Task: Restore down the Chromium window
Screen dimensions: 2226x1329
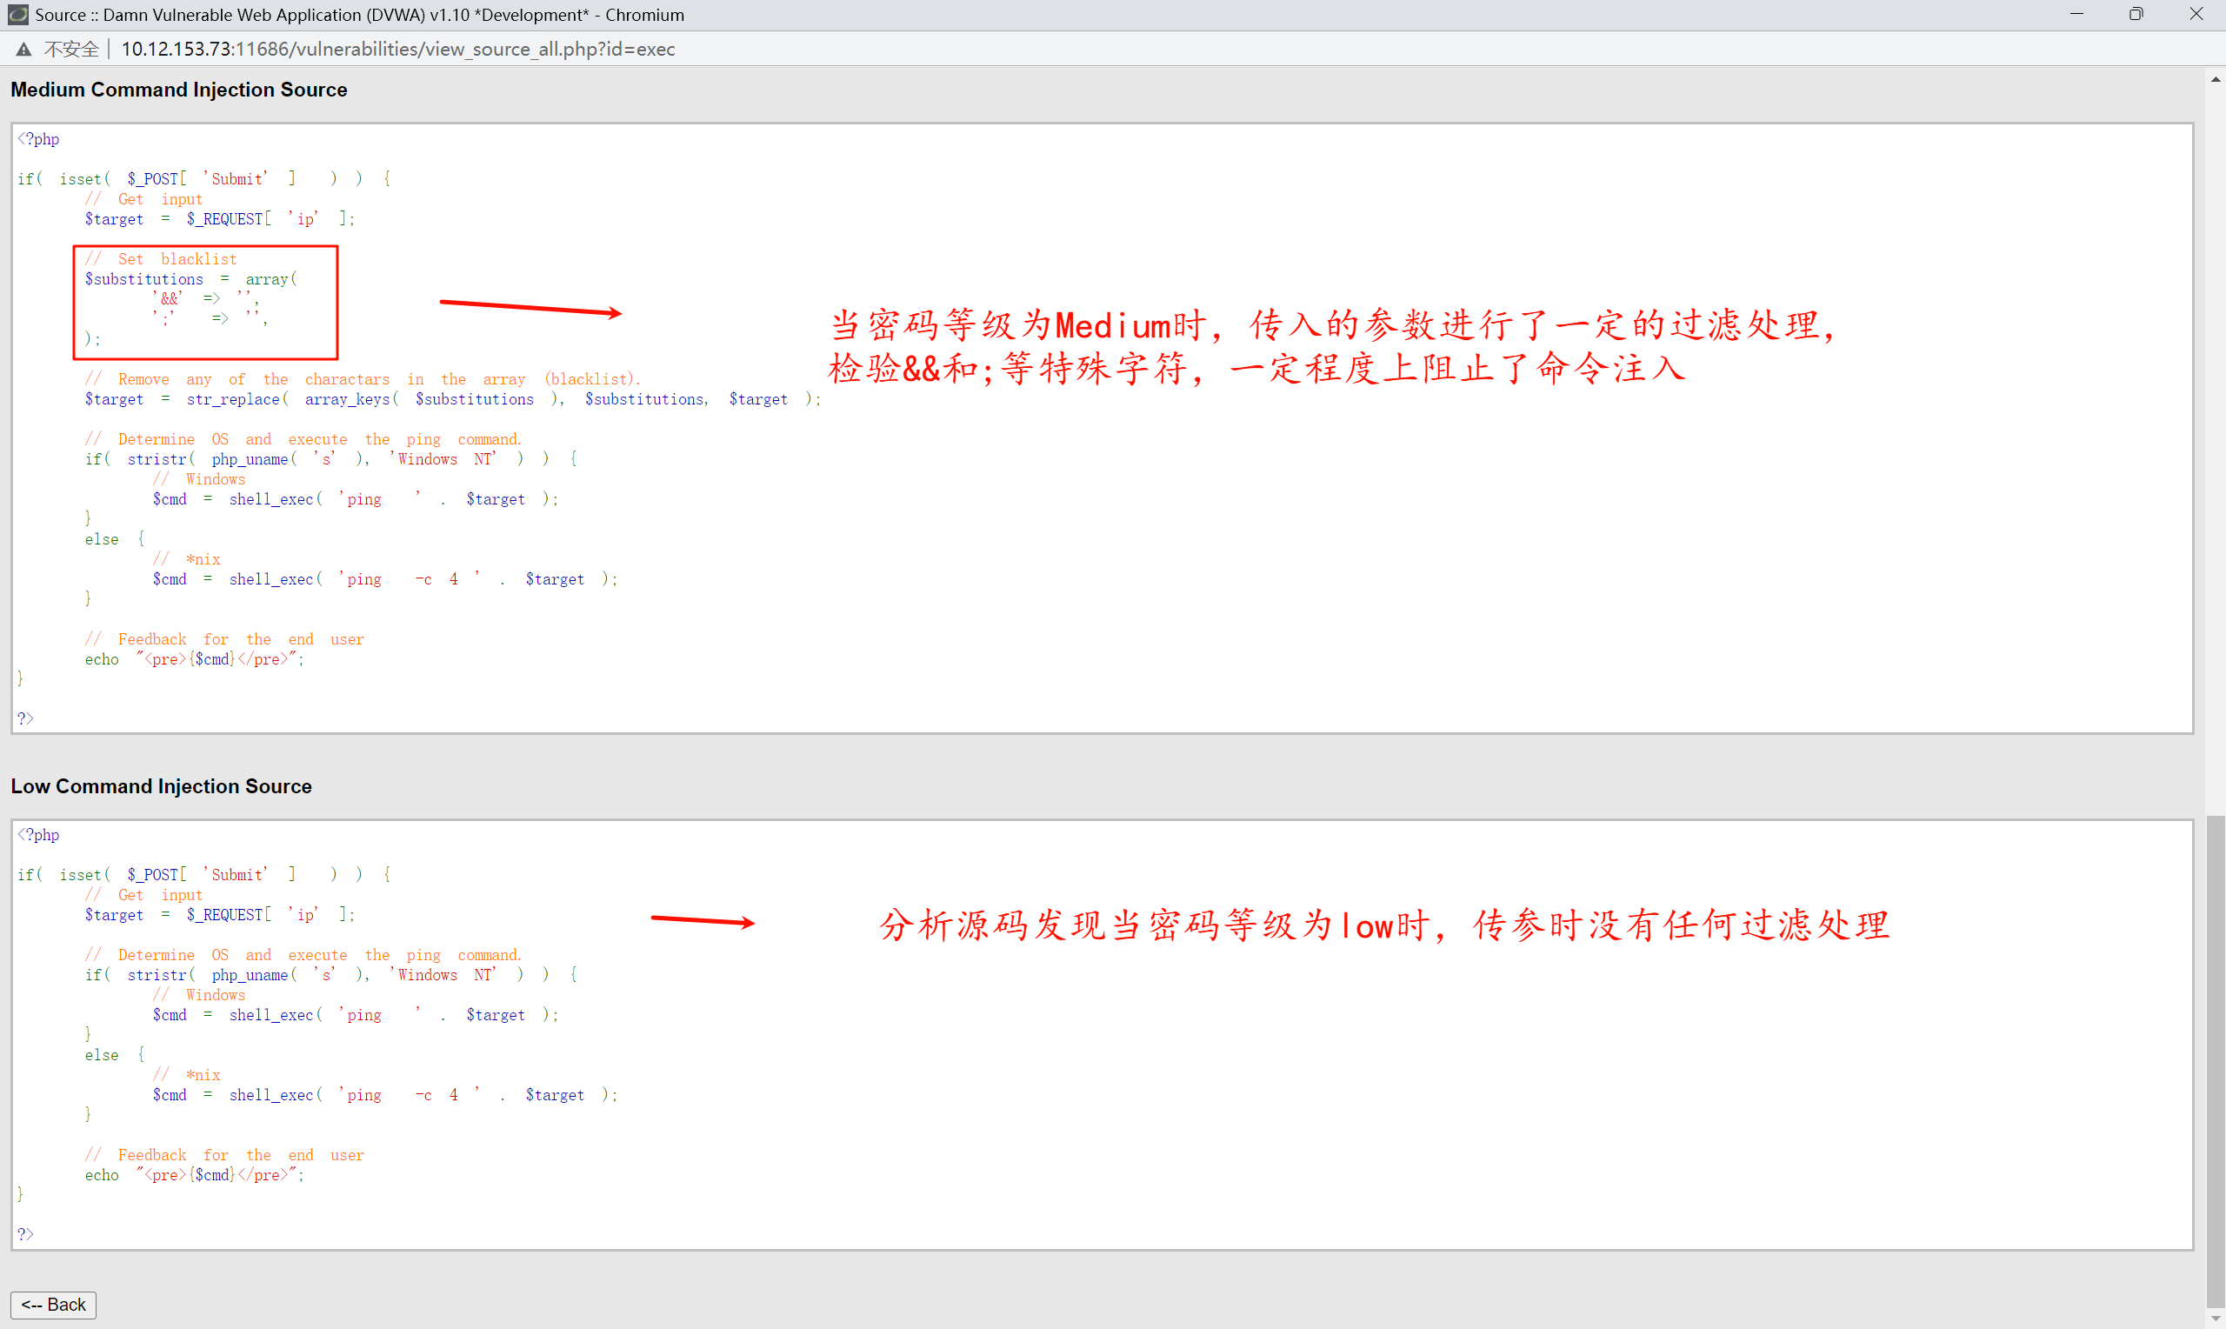Action: (2136, 14)
